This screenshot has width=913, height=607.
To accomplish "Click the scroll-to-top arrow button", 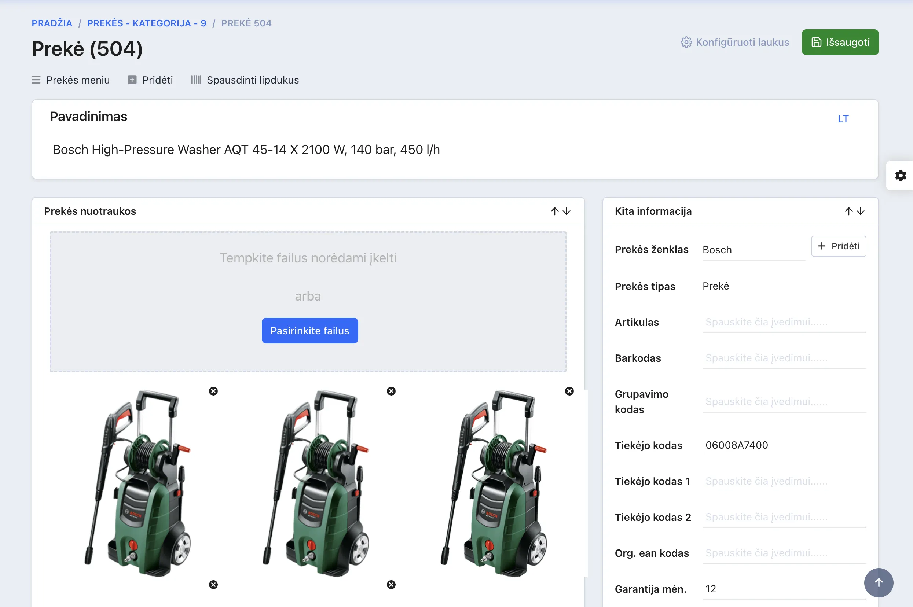I will coord(879,582).
